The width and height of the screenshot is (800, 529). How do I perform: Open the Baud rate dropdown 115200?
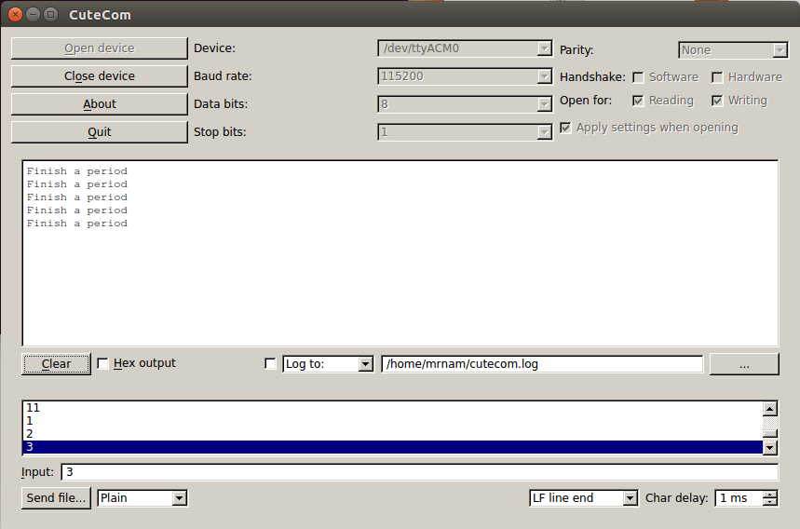coord(465,76)
